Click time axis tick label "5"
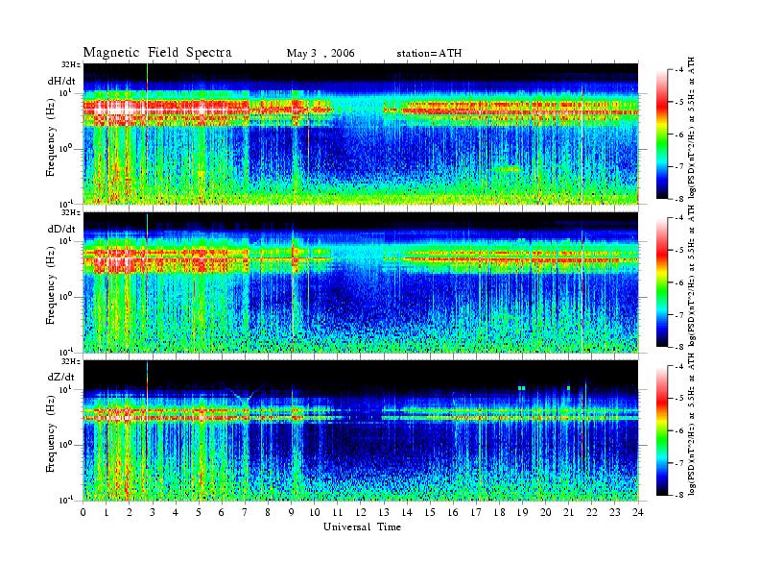Viewport: 760px width, 588px height. (199, 513)
